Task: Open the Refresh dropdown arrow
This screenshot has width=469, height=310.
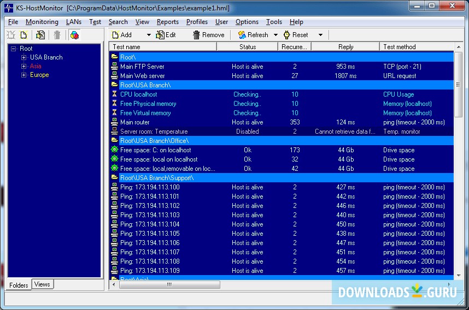Action: click(276, 35)
